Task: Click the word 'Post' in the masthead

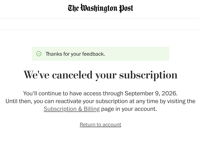Action: click(x=126, y=8)
